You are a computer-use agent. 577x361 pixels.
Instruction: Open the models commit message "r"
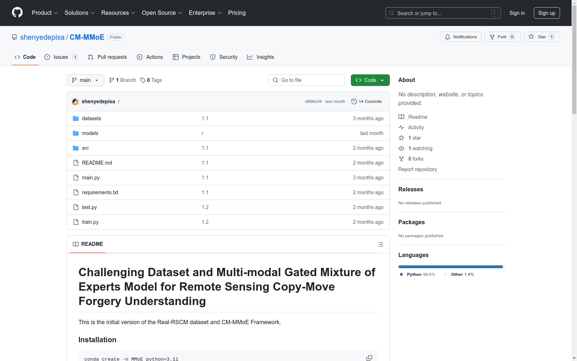click(x=202, y=133)
